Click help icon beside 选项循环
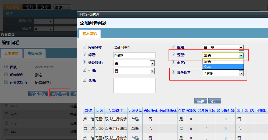This screenshot has height=140, width=268. [x=84, y=63]
